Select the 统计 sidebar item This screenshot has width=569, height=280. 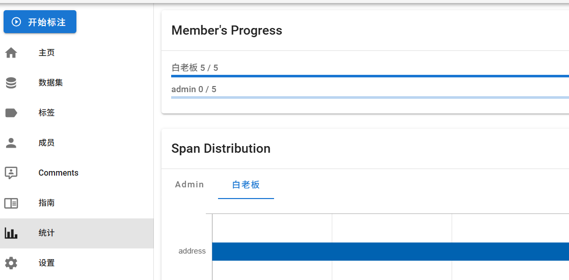point(76,233)
